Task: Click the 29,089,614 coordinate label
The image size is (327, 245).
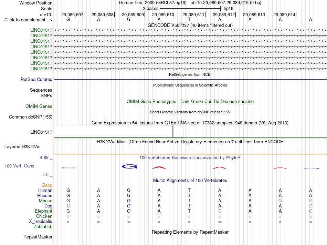Action: [x=284, y=14]
